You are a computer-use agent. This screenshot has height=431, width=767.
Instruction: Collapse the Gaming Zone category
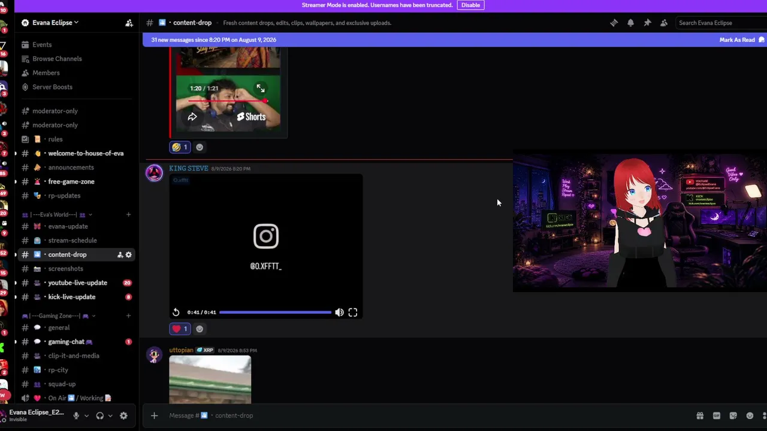[59, 315]
